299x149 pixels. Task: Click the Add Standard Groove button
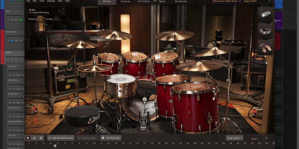coord(61,138)
